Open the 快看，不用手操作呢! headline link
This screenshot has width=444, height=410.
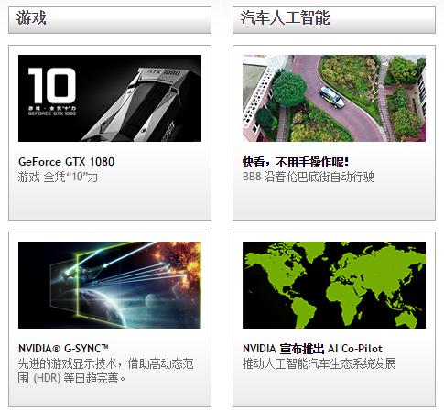point(296,162)
